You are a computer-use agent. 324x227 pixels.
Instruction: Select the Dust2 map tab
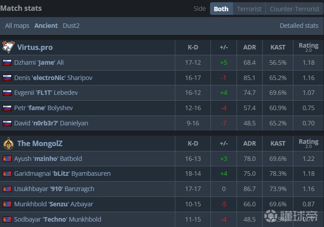pyautogui.click(x=71, y=26)
